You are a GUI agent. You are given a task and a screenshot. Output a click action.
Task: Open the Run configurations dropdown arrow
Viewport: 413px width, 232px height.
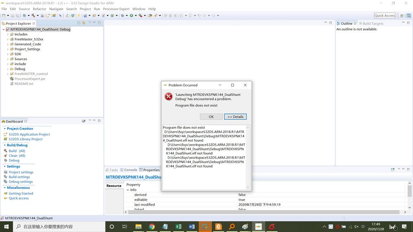[136, 16]
